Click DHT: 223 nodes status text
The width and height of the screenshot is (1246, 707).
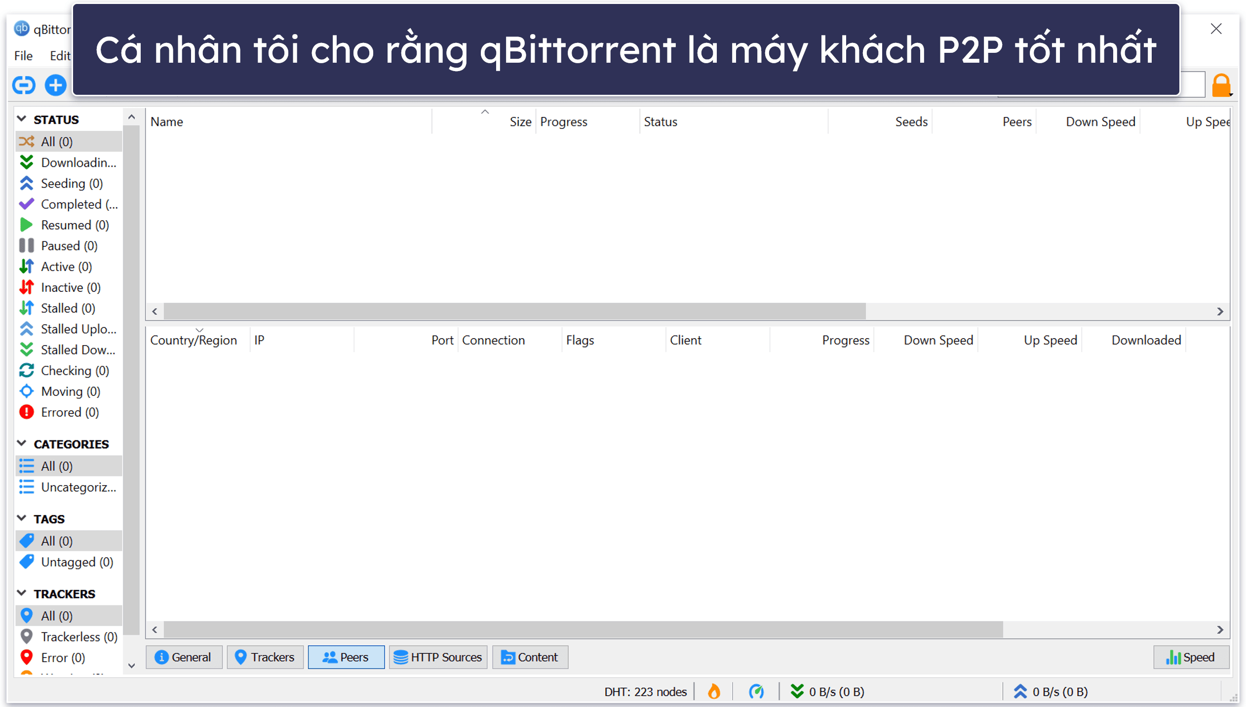click(645, 691)
